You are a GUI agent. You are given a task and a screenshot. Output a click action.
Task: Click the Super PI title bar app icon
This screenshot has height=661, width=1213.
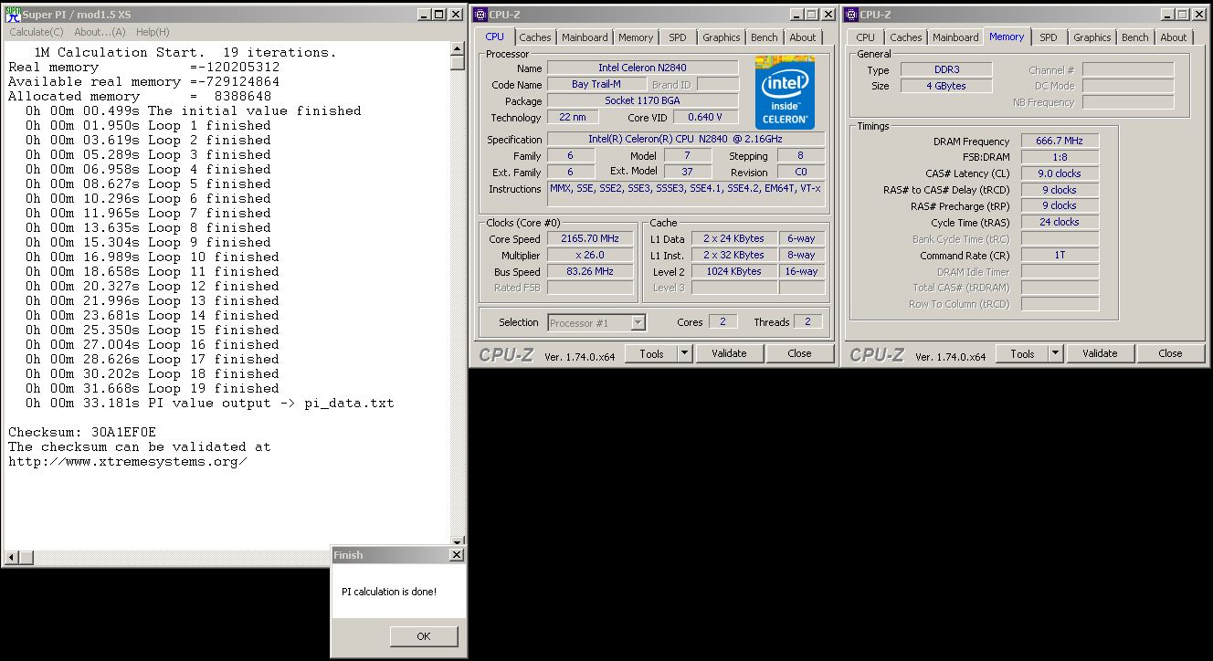14,15
